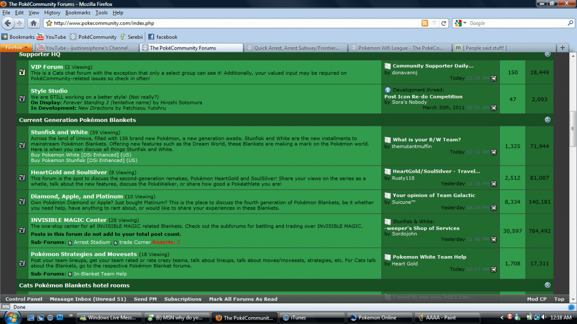The width and height of the screenshot is (577, 324).
Task: Go to last post arrow for HeartGold/SoulSilver Travel
Action: coord(494,184)
